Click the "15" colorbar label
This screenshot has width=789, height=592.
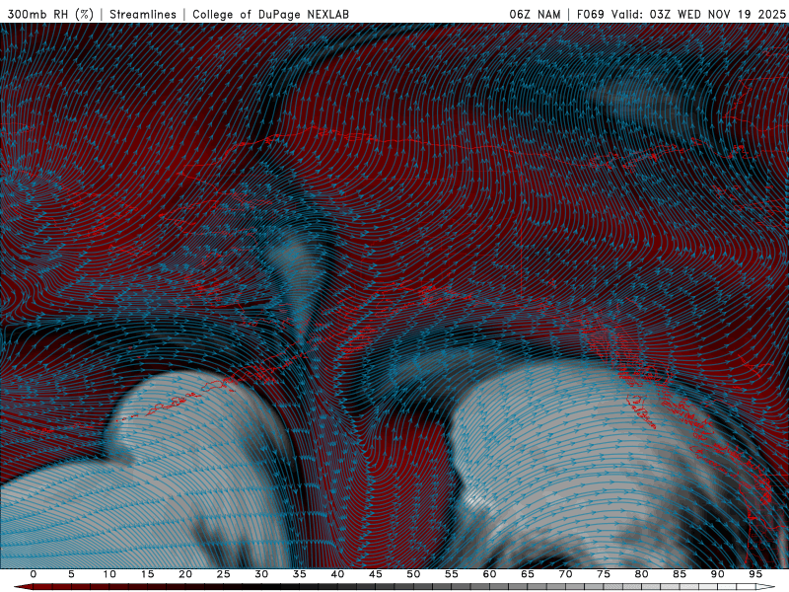point(147,574)
